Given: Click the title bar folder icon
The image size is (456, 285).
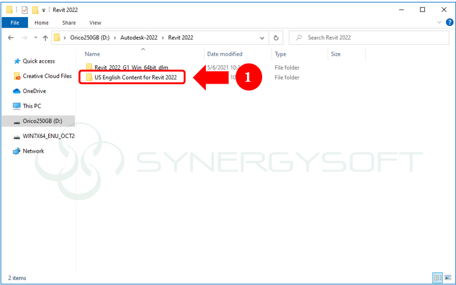Looking at the screenshot, I should pos(9,10).
